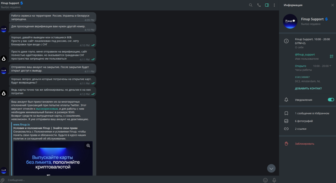Click the verified dollar badge in chat header
The width and height of the screenshot is (336, 183).
(x=22, y=3)
